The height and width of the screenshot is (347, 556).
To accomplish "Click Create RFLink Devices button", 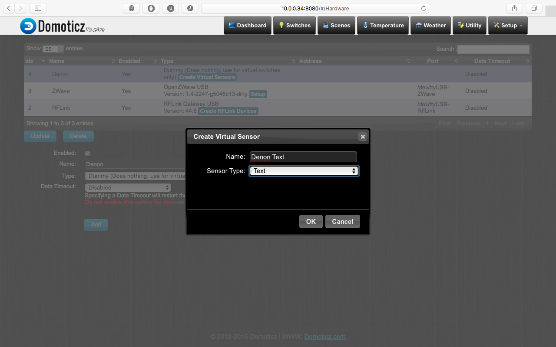I will pos(228,111).
